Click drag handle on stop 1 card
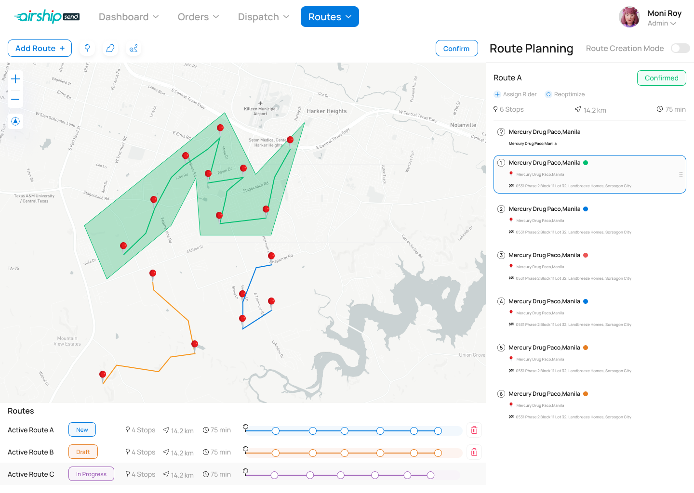694x493 pixels. (681, 174)
